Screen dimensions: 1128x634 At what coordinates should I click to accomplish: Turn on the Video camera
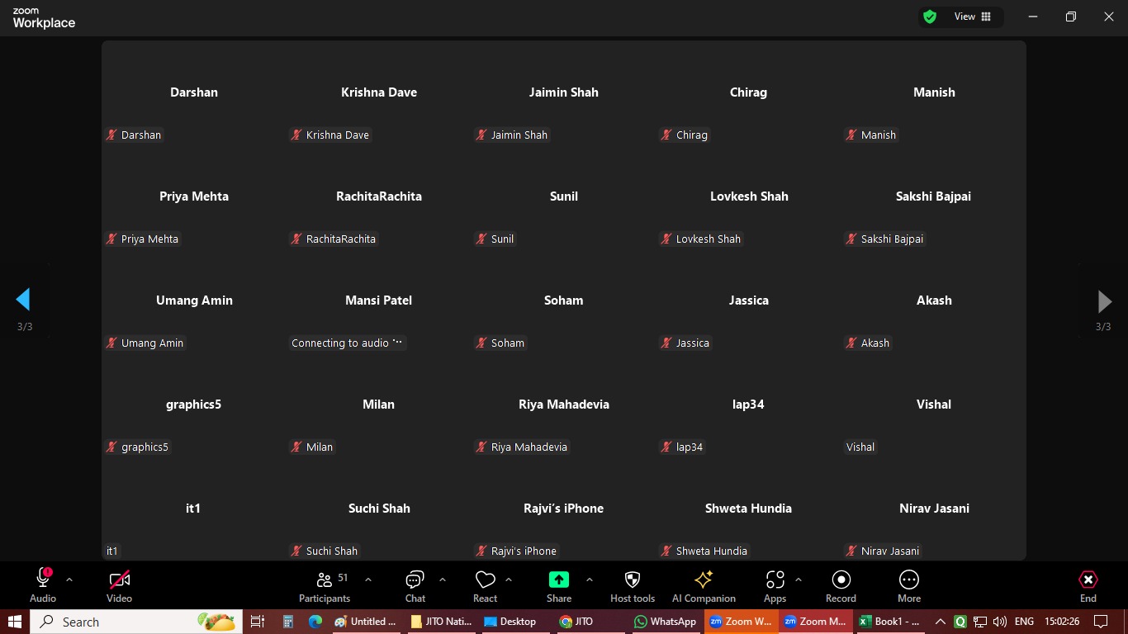[119, 586]
